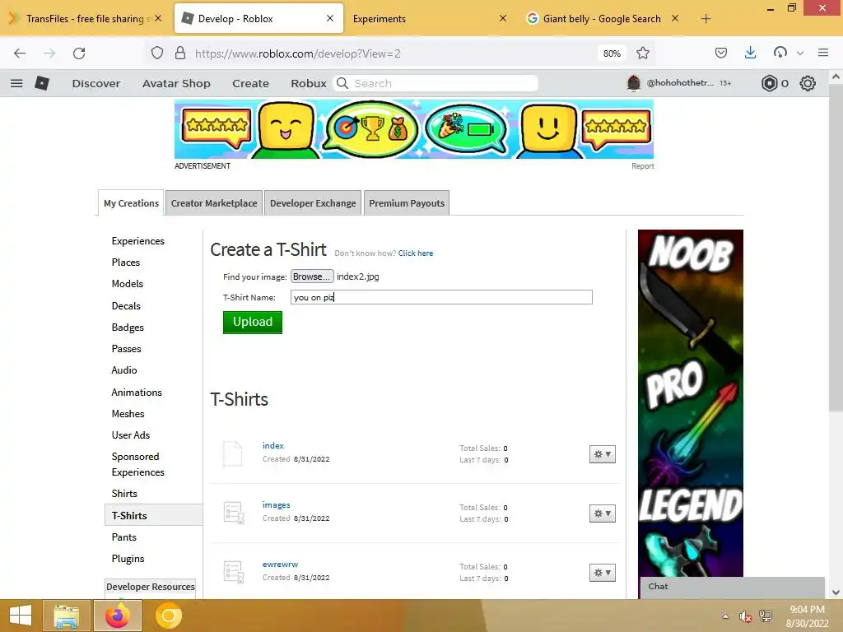This screenshot has height=632, width=843.
Task: Report the top advertisement
Action: click(642, 166)
